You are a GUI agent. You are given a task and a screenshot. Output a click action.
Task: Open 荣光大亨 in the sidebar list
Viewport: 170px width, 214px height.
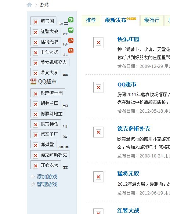pyautogui.click(x=49, y=73)
